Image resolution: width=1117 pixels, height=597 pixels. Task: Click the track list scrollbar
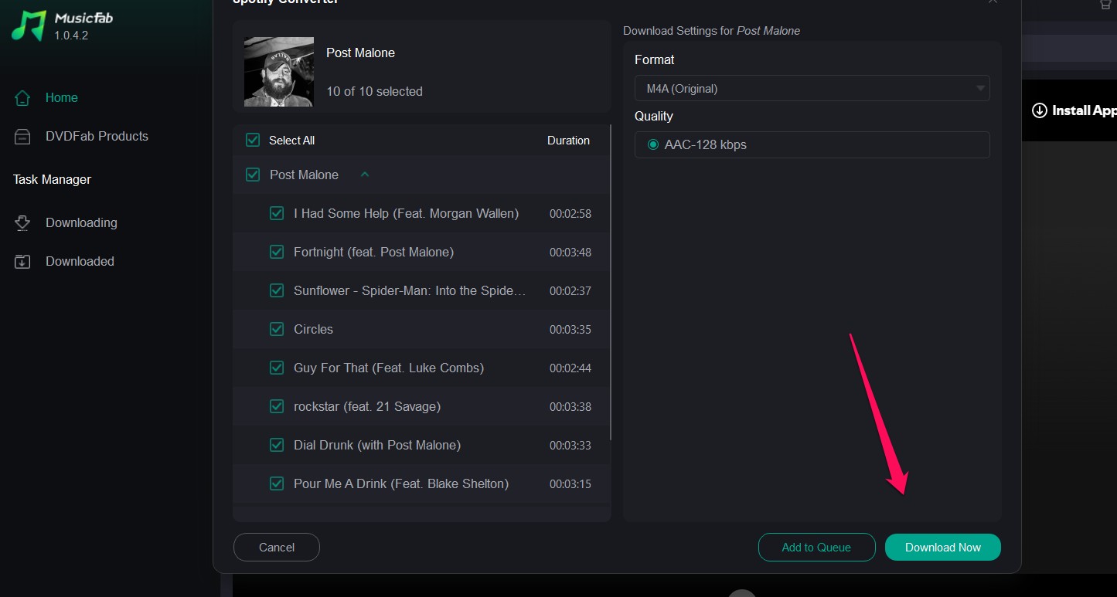tap(611, 283)
